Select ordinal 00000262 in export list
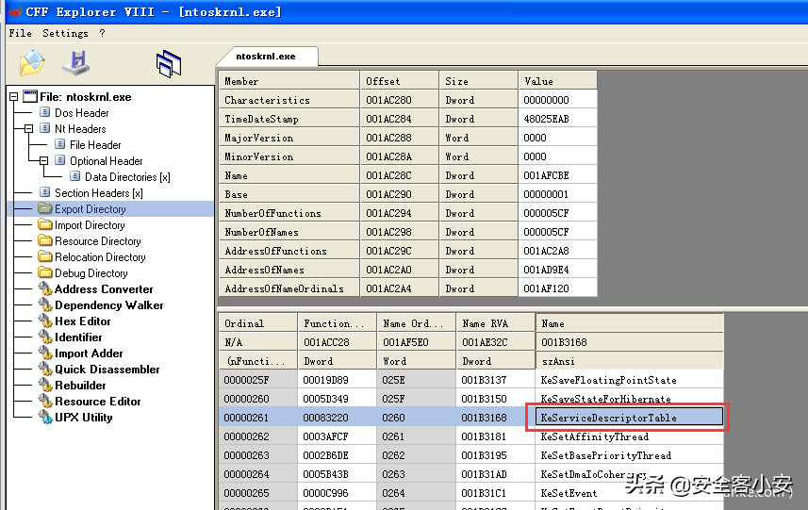 point(257,436)
